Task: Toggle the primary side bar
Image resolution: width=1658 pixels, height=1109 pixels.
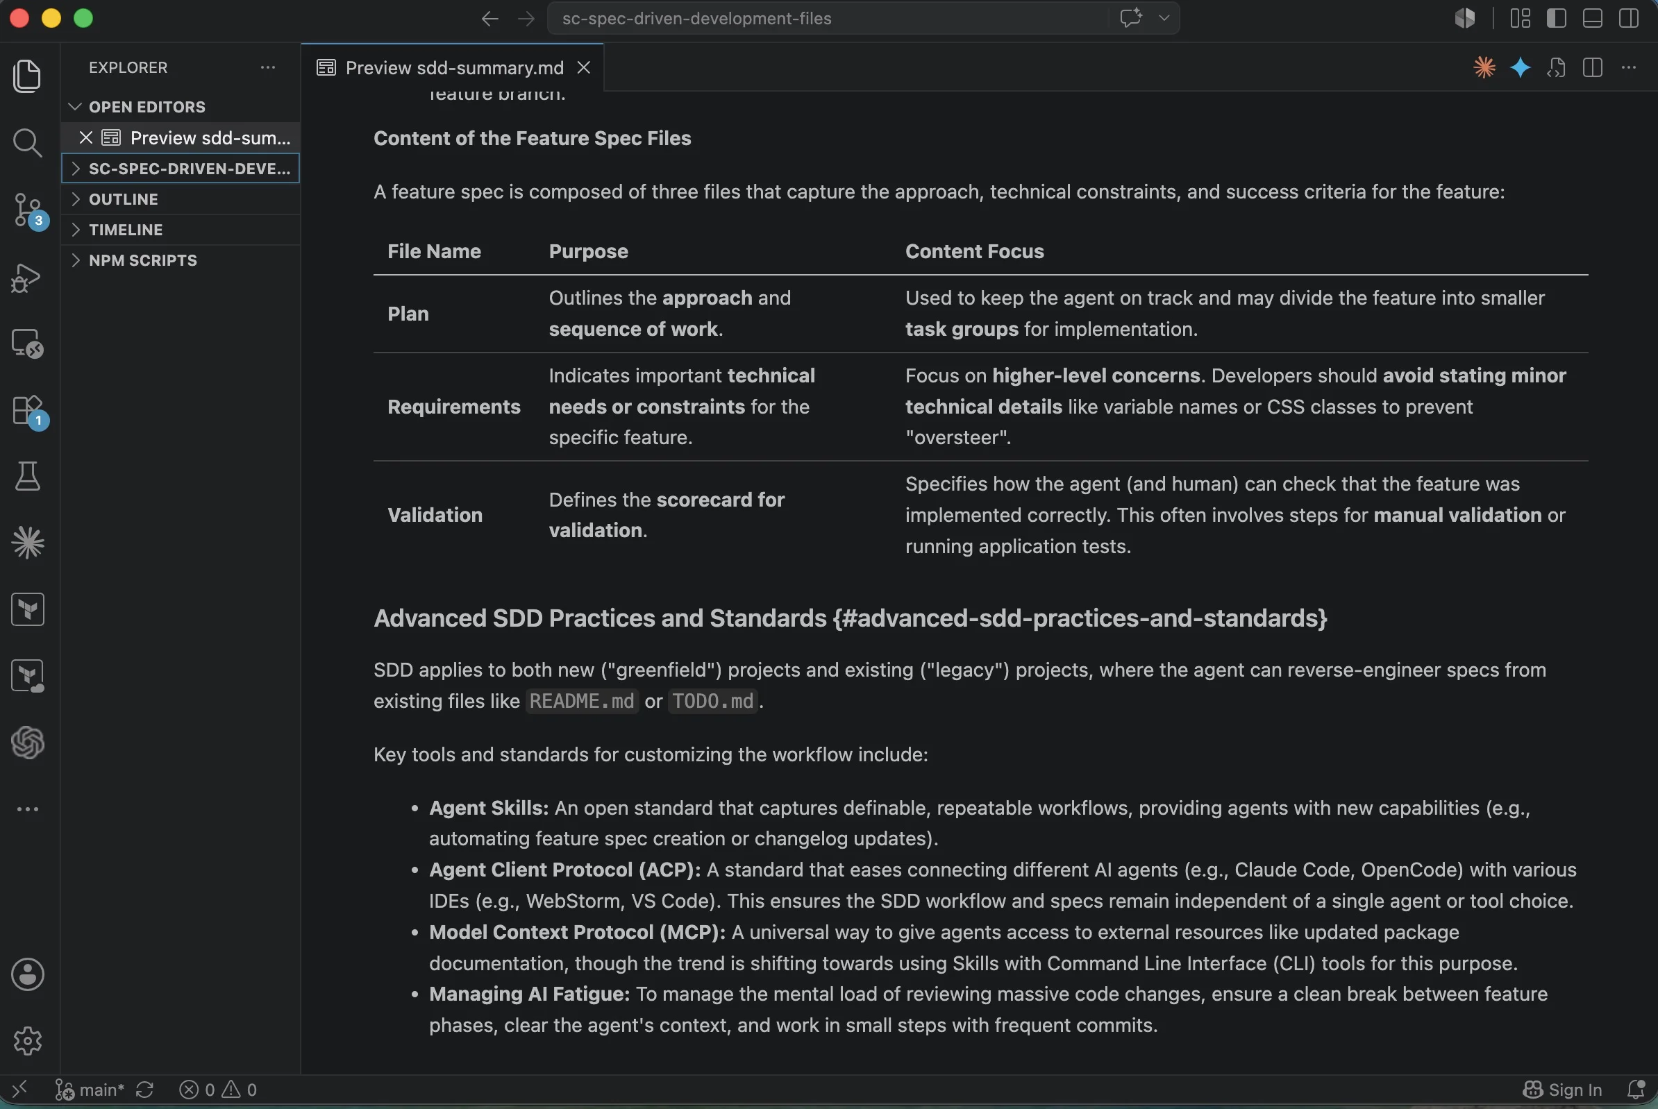Action: [1556, 17]
